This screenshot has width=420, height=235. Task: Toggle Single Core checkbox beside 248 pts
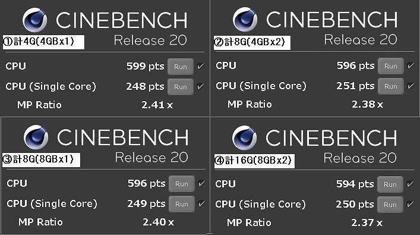pyautogui.click(x=200, y=86)
